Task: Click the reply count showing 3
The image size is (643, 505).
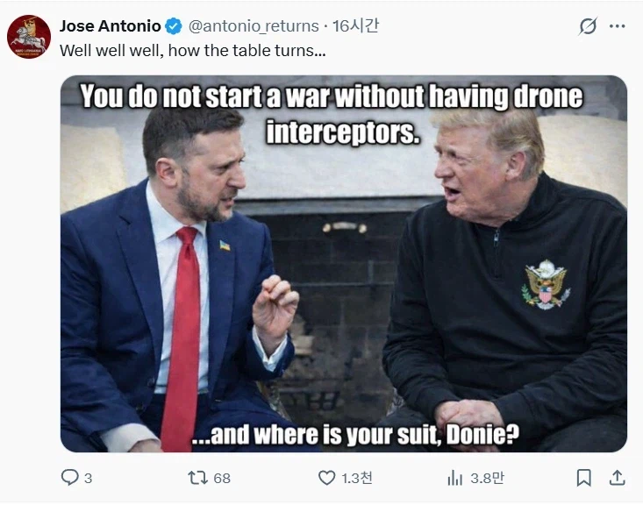Action: [89, 479]
